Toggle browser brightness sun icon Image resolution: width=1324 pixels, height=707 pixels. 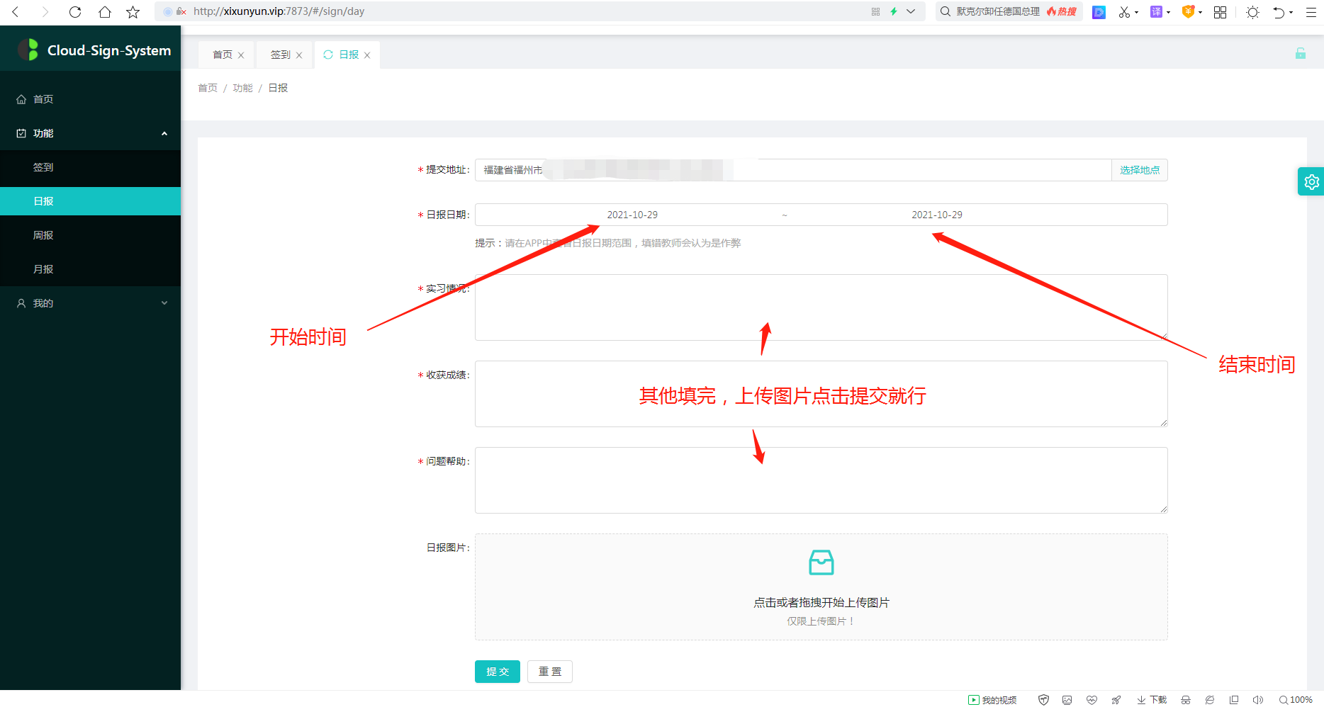1253,12
